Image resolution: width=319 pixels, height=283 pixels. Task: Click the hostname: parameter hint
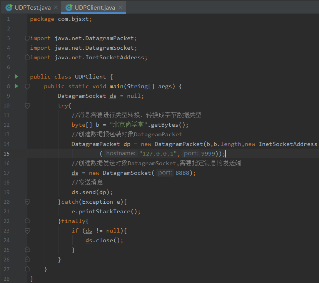click(x=121, y=153)
